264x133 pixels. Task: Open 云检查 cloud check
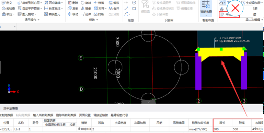(9, 9)
